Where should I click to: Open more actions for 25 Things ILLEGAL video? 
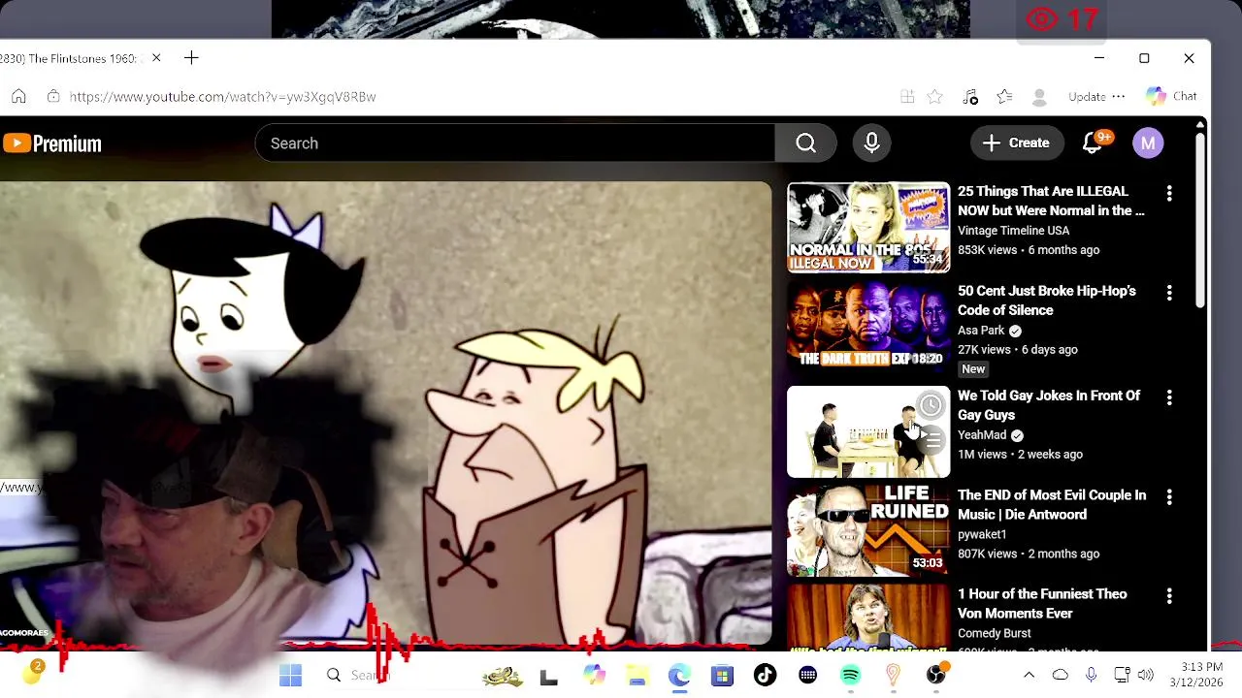click(x=1169, y=194)
